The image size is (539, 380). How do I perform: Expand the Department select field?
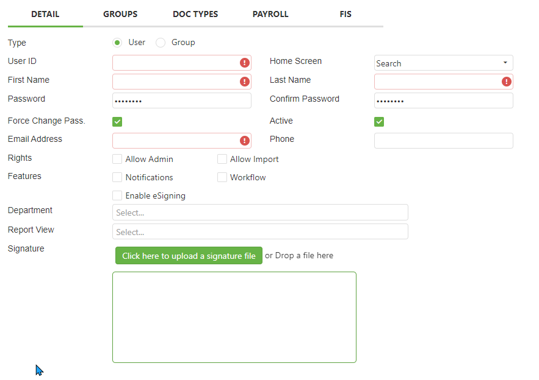tap(260, 213)
